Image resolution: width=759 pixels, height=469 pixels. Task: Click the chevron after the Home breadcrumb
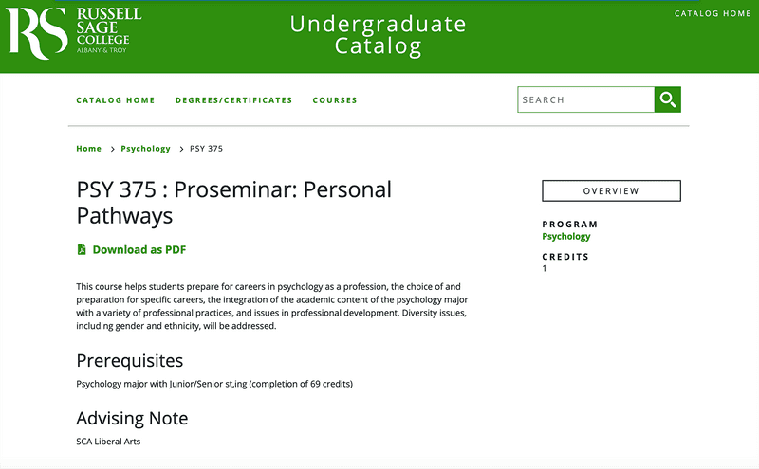[112, 149]
